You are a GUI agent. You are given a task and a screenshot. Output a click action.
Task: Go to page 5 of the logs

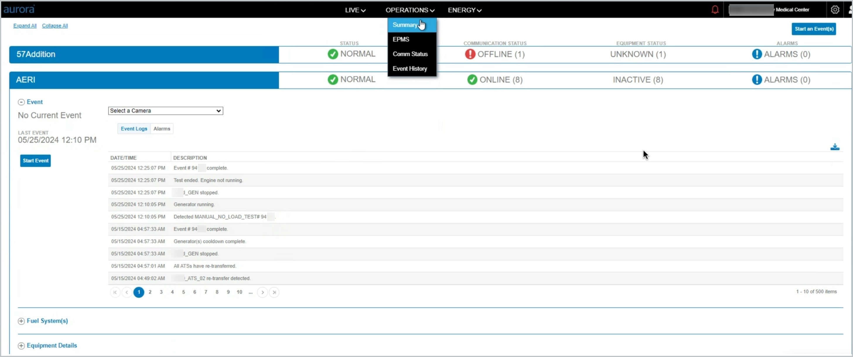coord(183,292)
